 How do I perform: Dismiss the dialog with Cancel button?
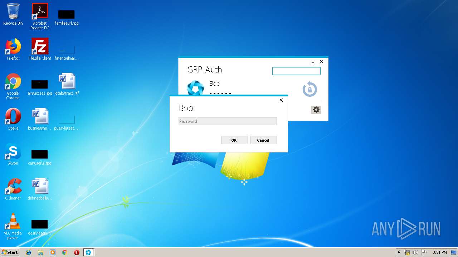click(263, 140)
